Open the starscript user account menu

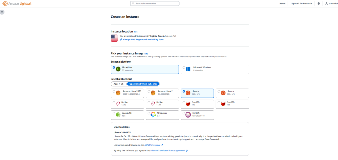point(330,3)
